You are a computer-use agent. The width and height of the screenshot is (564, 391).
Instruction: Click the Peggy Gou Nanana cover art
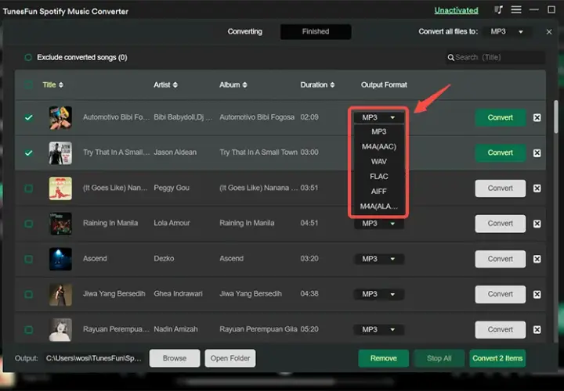(x=60, y=188)
